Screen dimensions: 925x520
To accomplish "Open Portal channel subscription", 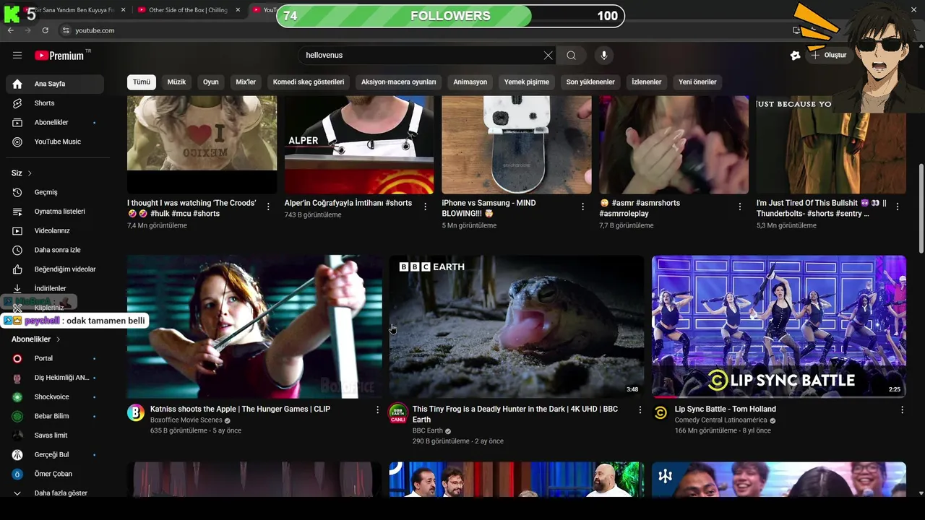I will tap(55, 358).
